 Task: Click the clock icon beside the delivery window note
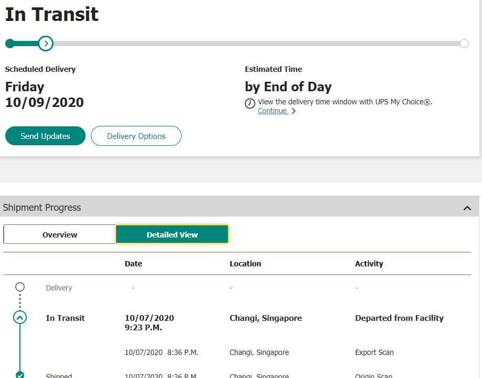pyautogui.click(x=250, y=103)
